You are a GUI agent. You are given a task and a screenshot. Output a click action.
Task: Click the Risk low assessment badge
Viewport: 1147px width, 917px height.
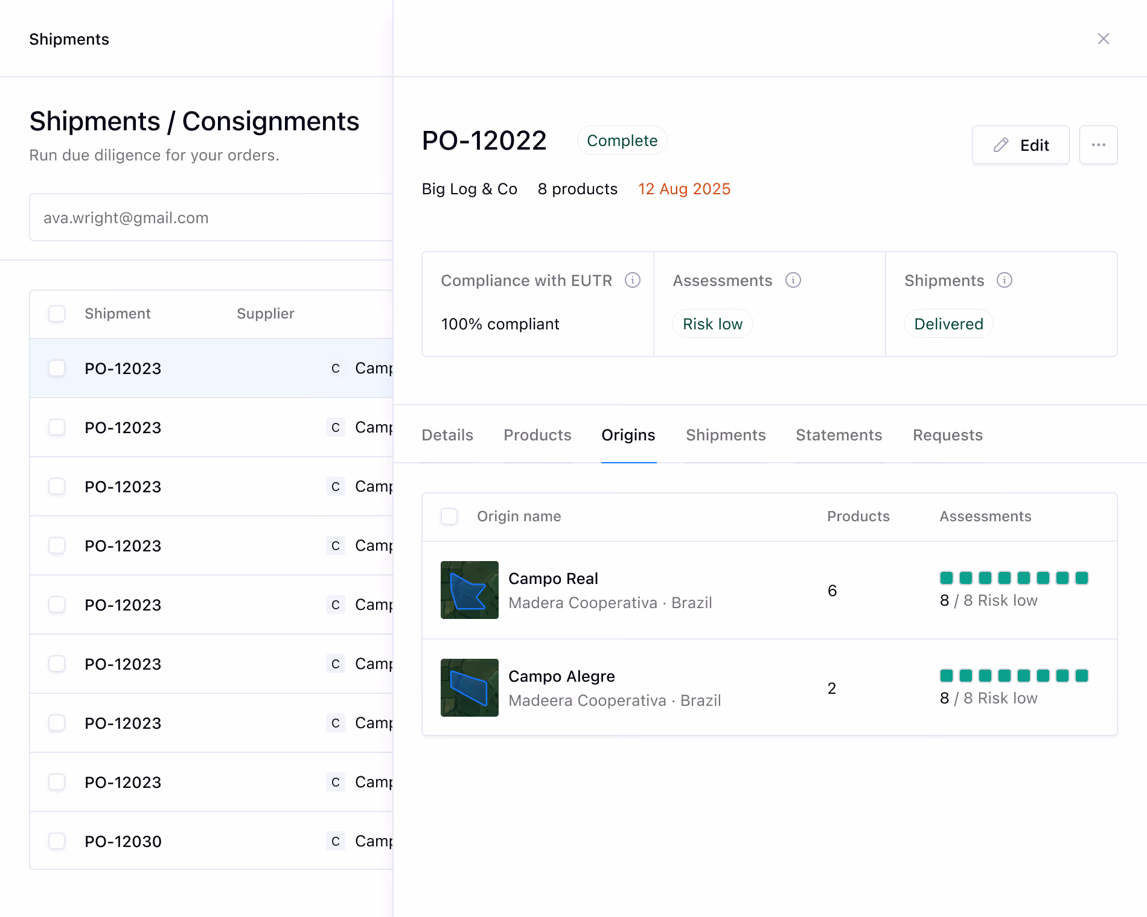click(713, 324)
